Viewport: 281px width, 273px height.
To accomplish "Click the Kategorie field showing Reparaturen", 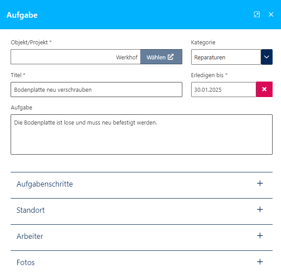I will pyautogui.click(x=226, y=57).
